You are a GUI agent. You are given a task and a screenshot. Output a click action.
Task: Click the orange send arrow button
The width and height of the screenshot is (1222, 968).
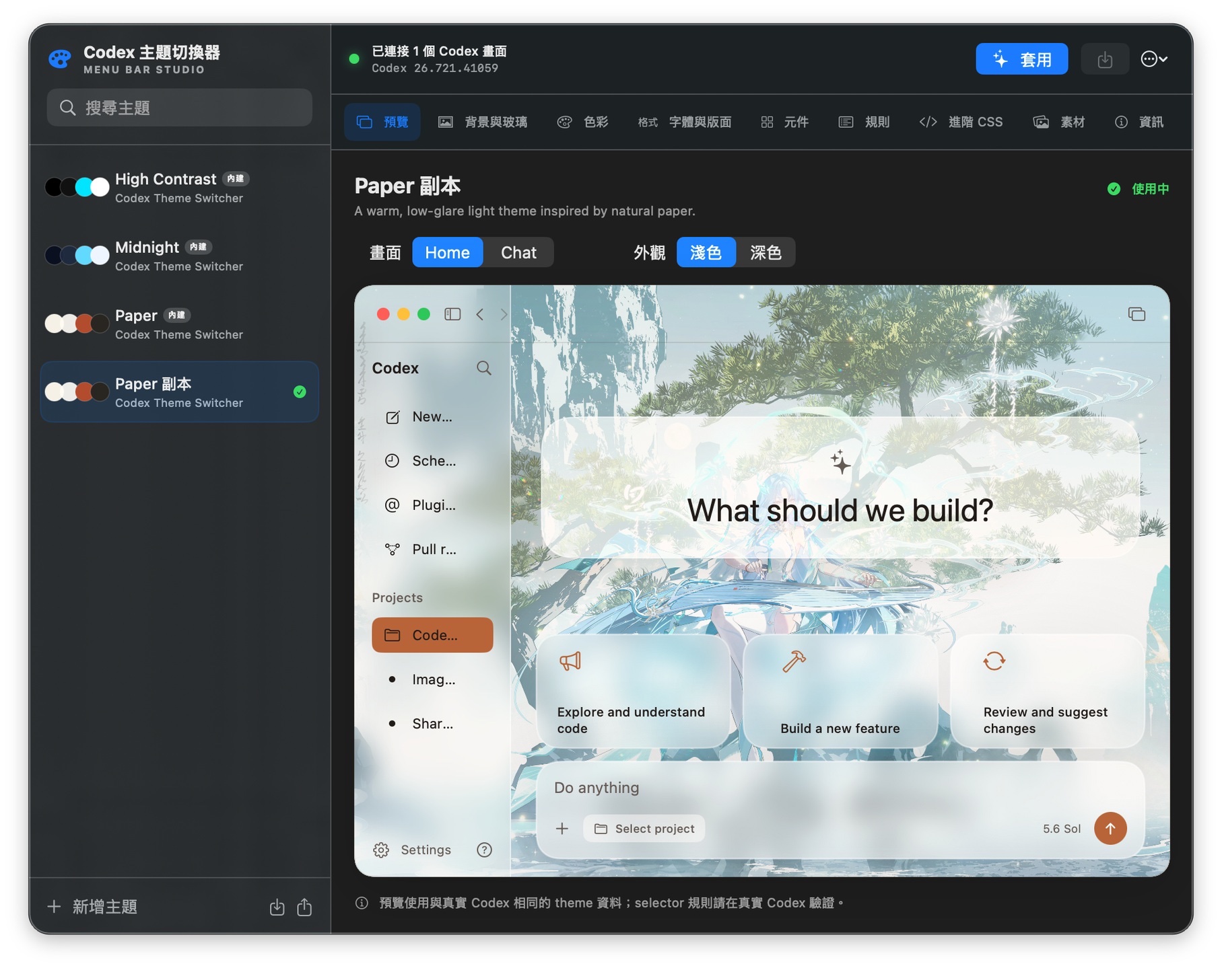click(x=1110, y=829)
